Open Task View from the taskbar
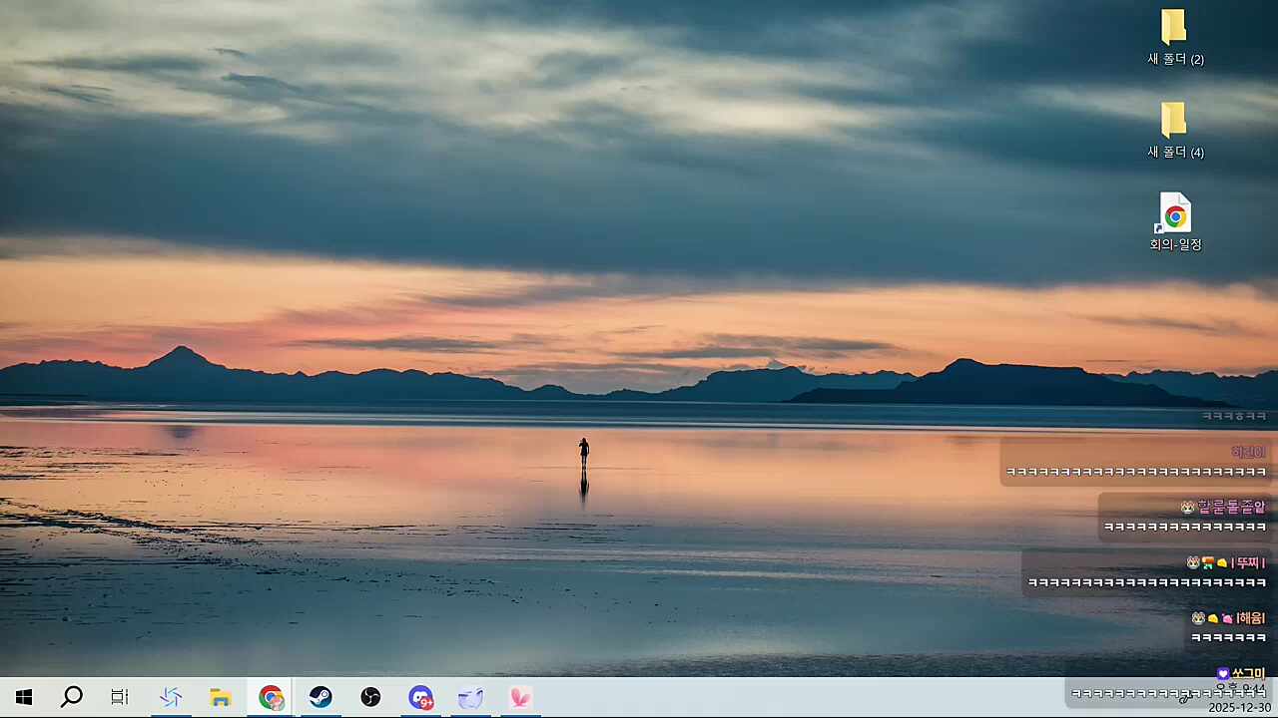1278x718 pixels. [x=120, y=697]
